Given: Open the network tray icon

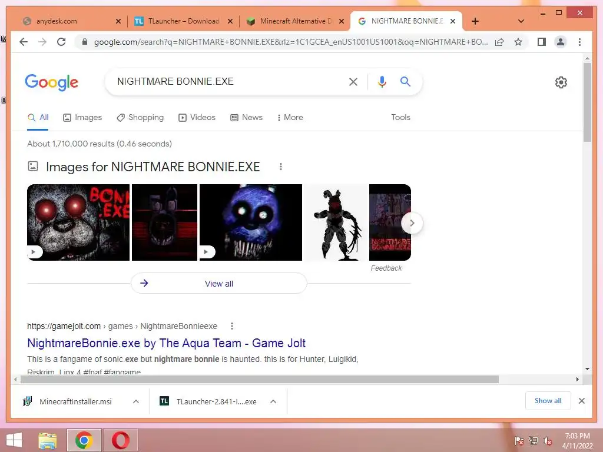Looking at the screenshot, I should 533,441.
